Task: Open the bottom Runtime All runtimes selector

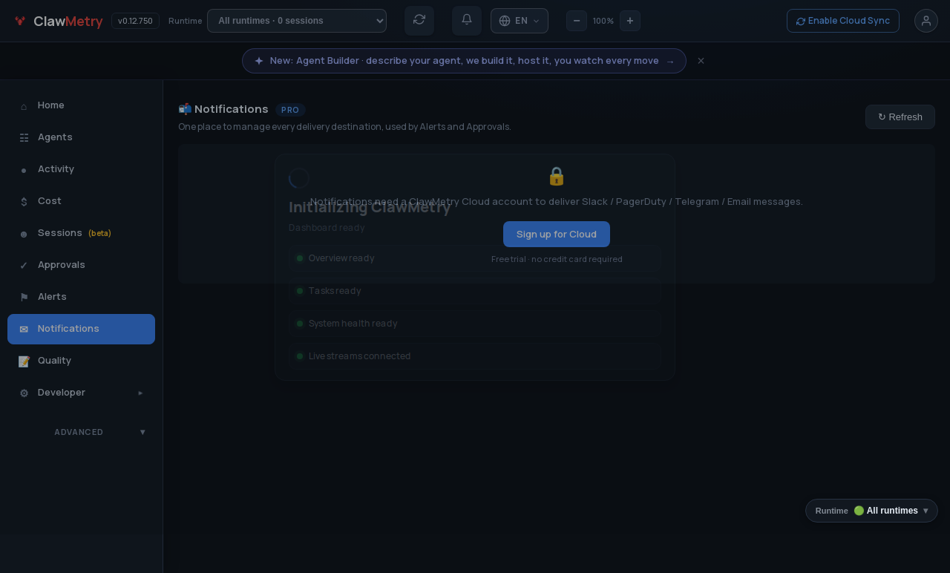Action: click(871, 511)
